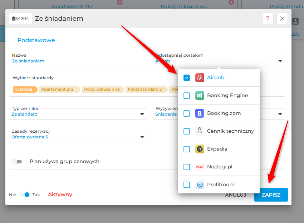The height and width of the screenshot is (223, 304).
Task: Select Expedia in portal list
Action: pyautogui.click(x=219, y=149)
